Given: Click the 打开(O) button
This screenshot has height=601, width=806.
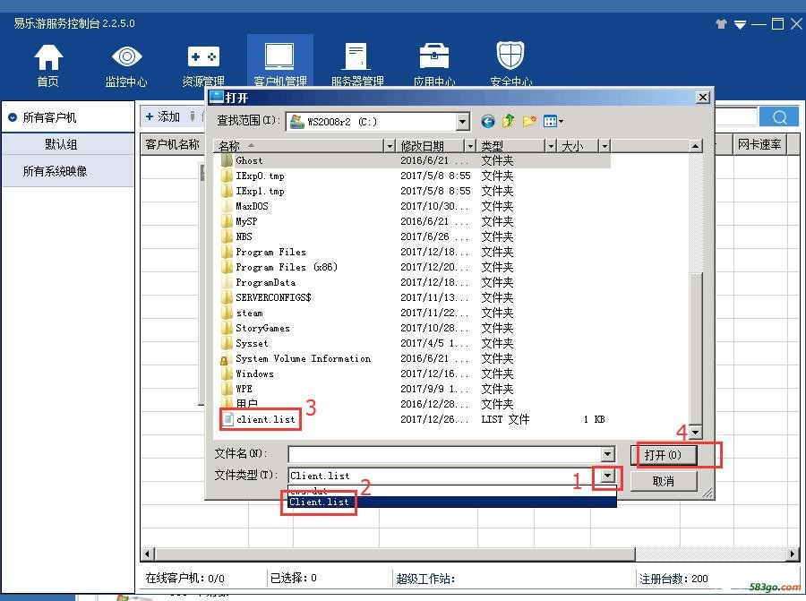Looking at the screenshot, I should [x=663, y=455].
